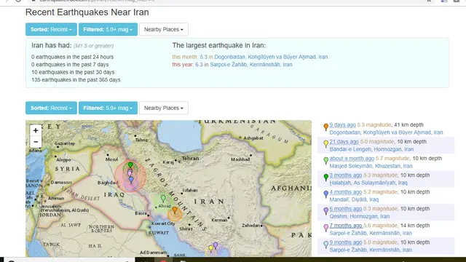The height and width of the screenshot is (262, 466).
Task: Click '0 earthquakes in the past 24 hours' text
Action: click(73, 57)
